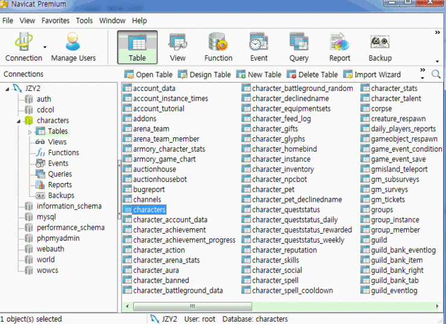Open the Window menu

pyautogui.click(x=112, y=20)
